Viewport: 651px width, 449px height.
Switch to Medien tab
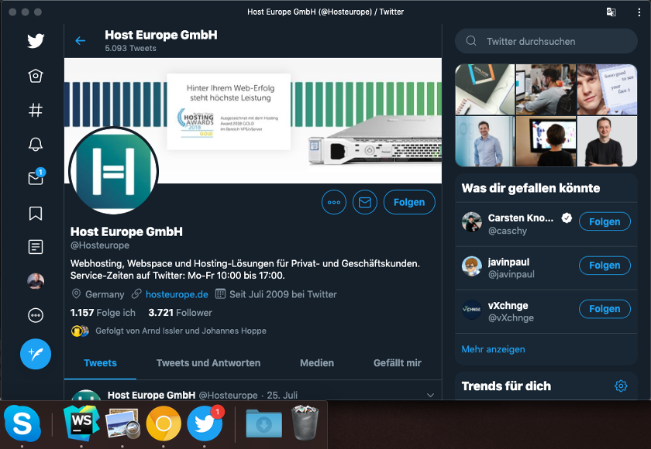click(x=317, y=363)
